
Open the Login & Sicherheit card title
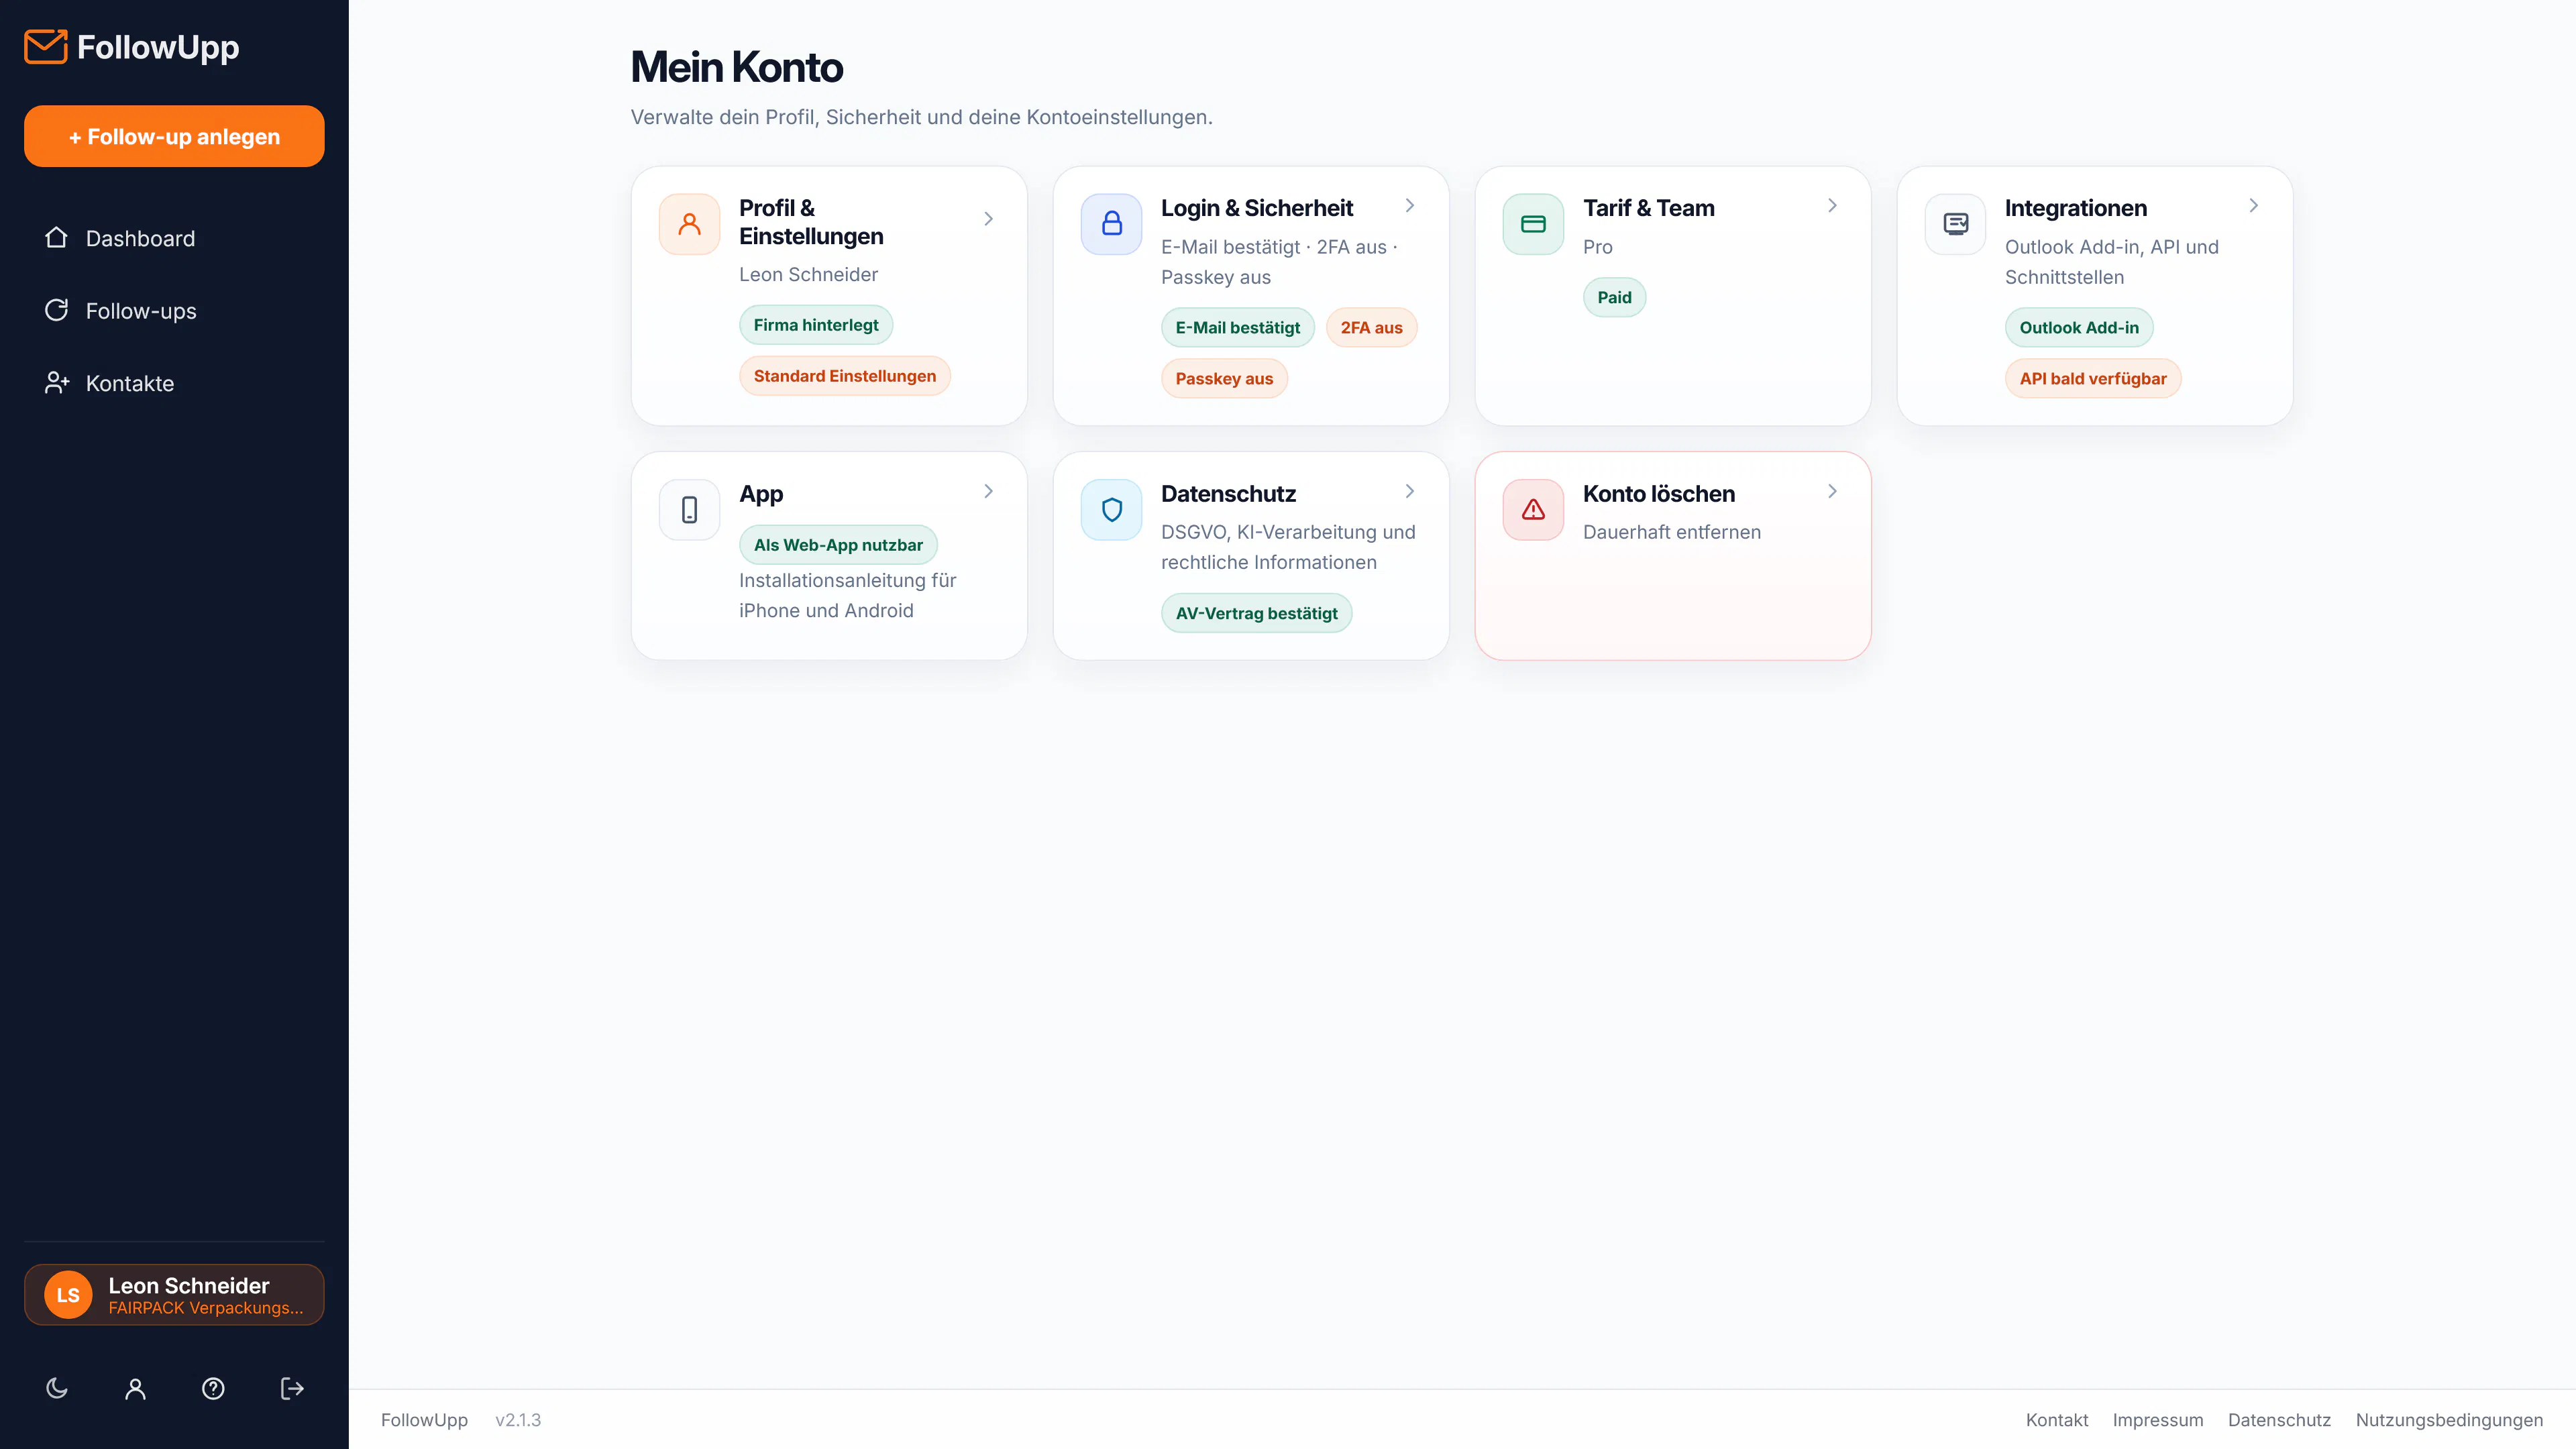pyautogui.click(x=1256, y=208)
